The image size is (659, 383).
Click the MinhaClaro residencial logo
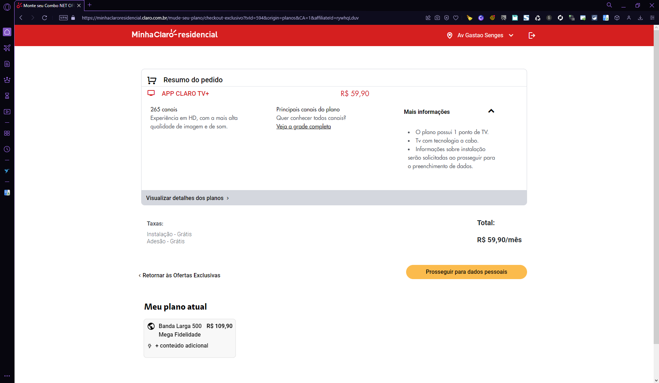coord(175,34)
